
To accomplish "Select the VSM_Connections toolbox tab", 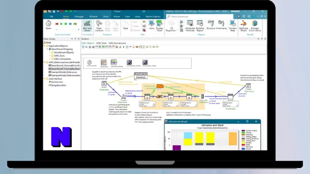I will [x=117, y=43].
